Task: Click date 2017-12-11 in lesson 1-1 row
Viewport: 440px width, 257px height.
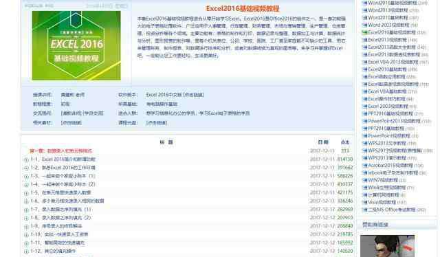Action: click(x=322, y=159)
